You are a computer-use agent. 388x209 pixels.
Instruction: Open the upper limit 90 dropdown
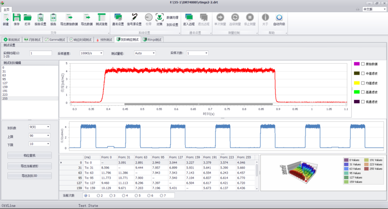(x=48, y=136)
